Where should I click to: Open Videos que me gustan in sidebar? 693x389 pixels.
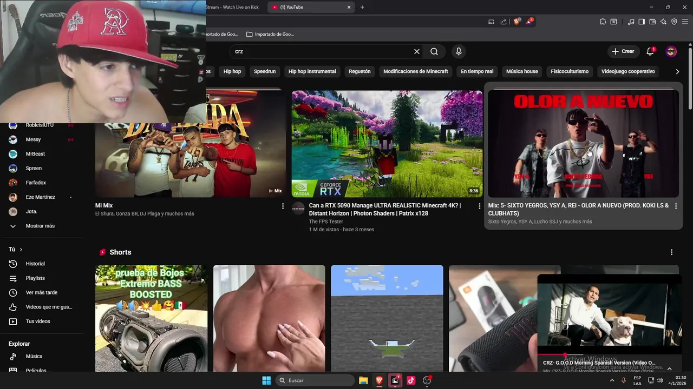point(42,307)
